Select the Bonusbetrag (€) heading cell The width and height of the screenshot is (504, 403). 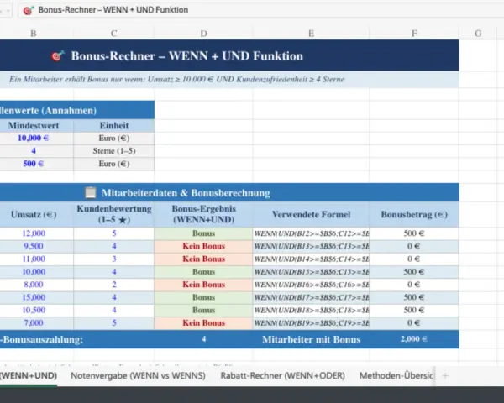[414, 214]
